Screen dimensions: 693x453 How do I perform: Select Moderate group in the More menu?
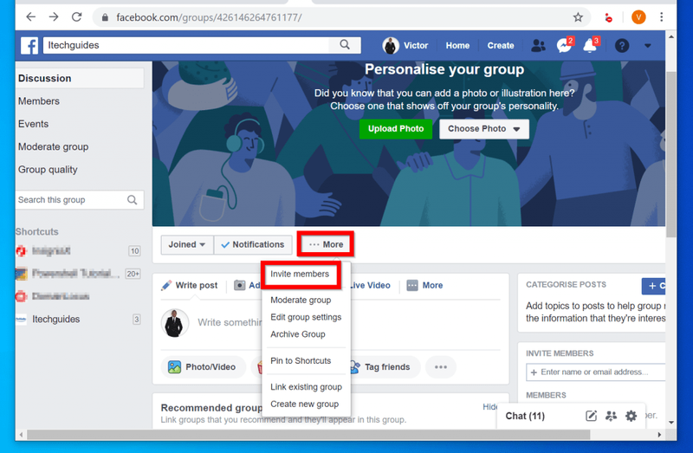click(301, 300)
